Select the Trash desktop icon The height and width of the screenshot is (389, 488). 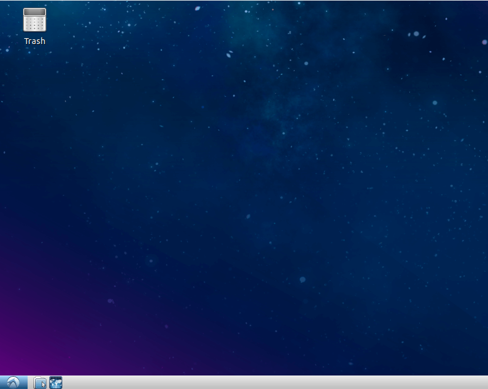point(35,27)
